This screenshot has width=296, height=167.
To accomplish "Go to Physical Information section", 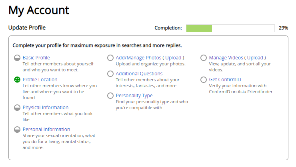I will [x=46, y=108].
